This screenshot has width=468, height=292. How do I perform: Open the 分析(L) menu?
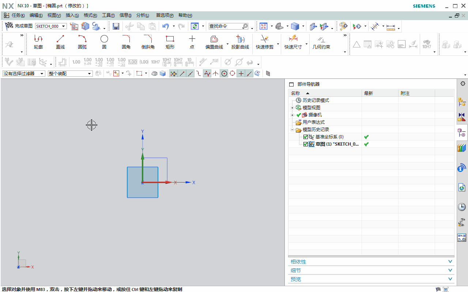(x=143, y=15)
